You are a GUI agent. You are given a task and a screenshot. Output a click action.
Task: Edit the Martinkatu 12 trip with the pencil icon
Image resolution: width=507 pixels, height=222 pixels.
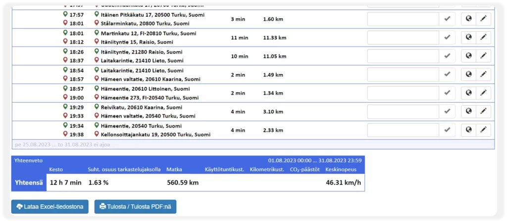pyautogui.click(x=483, y=37)
